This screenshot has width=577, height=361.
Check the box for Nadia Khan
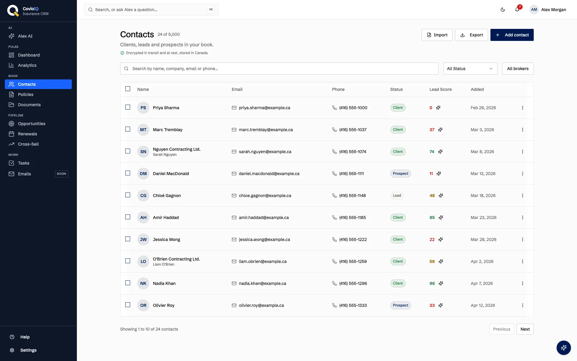click(x=128, y=283)
